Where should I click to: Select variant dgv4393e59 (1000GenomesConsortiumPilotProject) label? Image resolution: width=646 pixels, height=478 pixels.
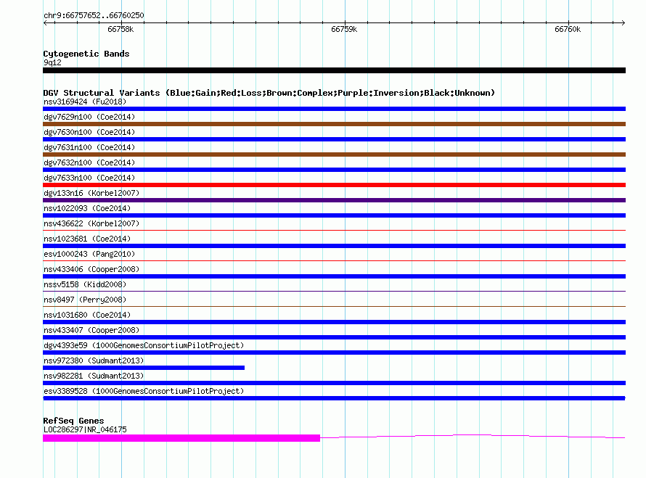pyautogui.click(x=144, y=345)
